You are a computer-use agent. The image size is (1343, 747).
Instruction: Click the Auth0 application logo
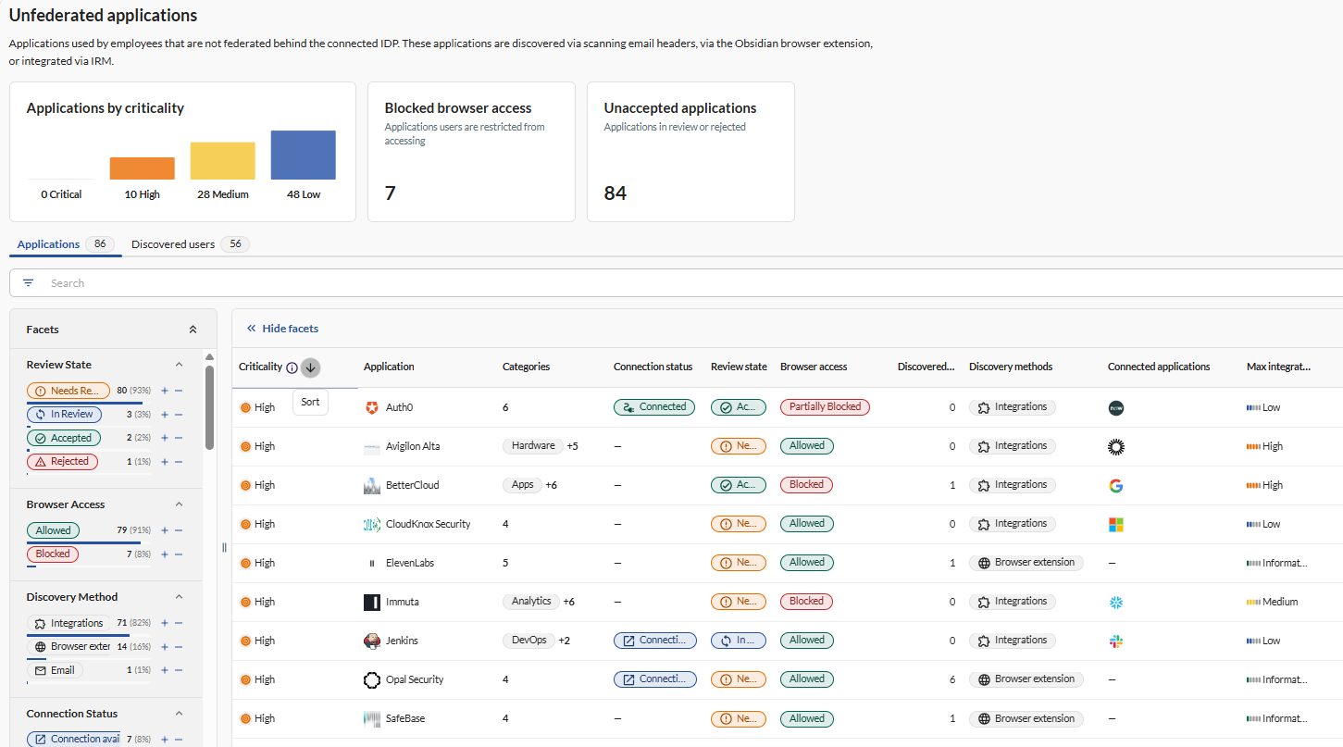pyautogui.click(x=372, y=407)
